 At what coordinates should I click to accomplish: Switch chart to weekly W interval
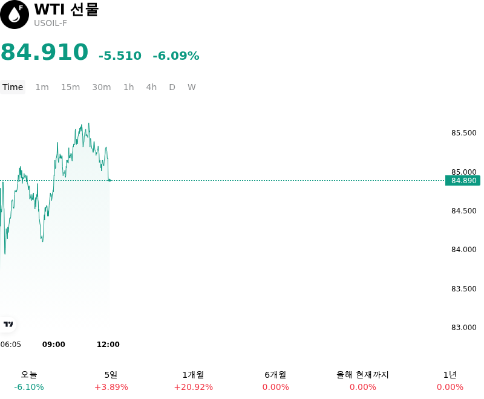pos(192,87)
